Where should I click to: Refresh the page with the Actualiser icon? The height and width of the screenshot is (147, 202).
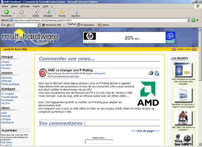tap(48, 12)
